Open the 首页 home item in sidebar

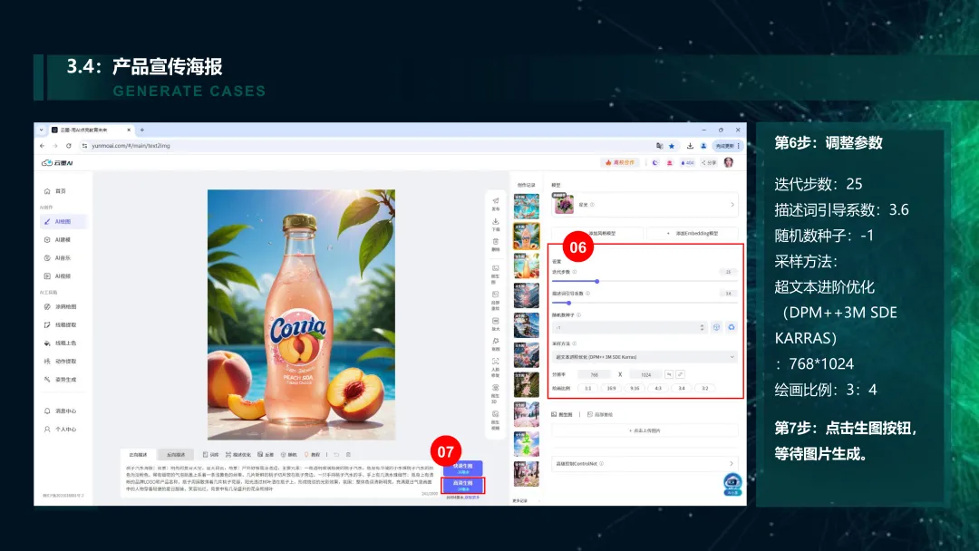tap(55, 191)
